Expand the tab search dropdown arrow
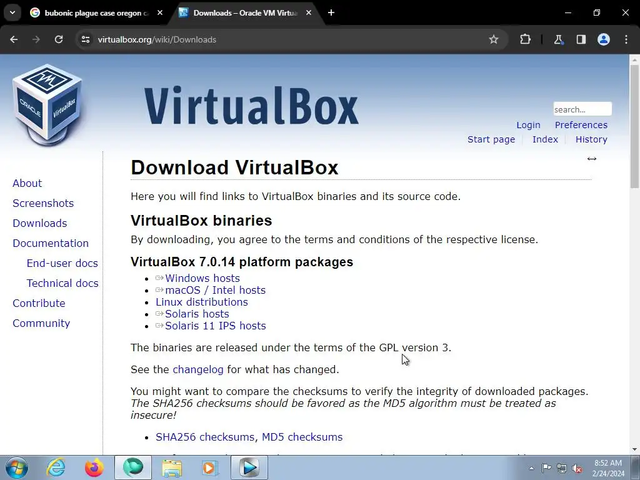 point(12,12)
